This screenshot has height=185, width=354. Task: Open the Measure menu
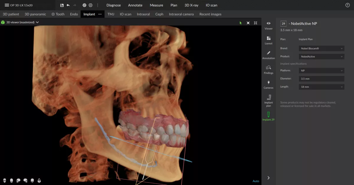point(156,5)
